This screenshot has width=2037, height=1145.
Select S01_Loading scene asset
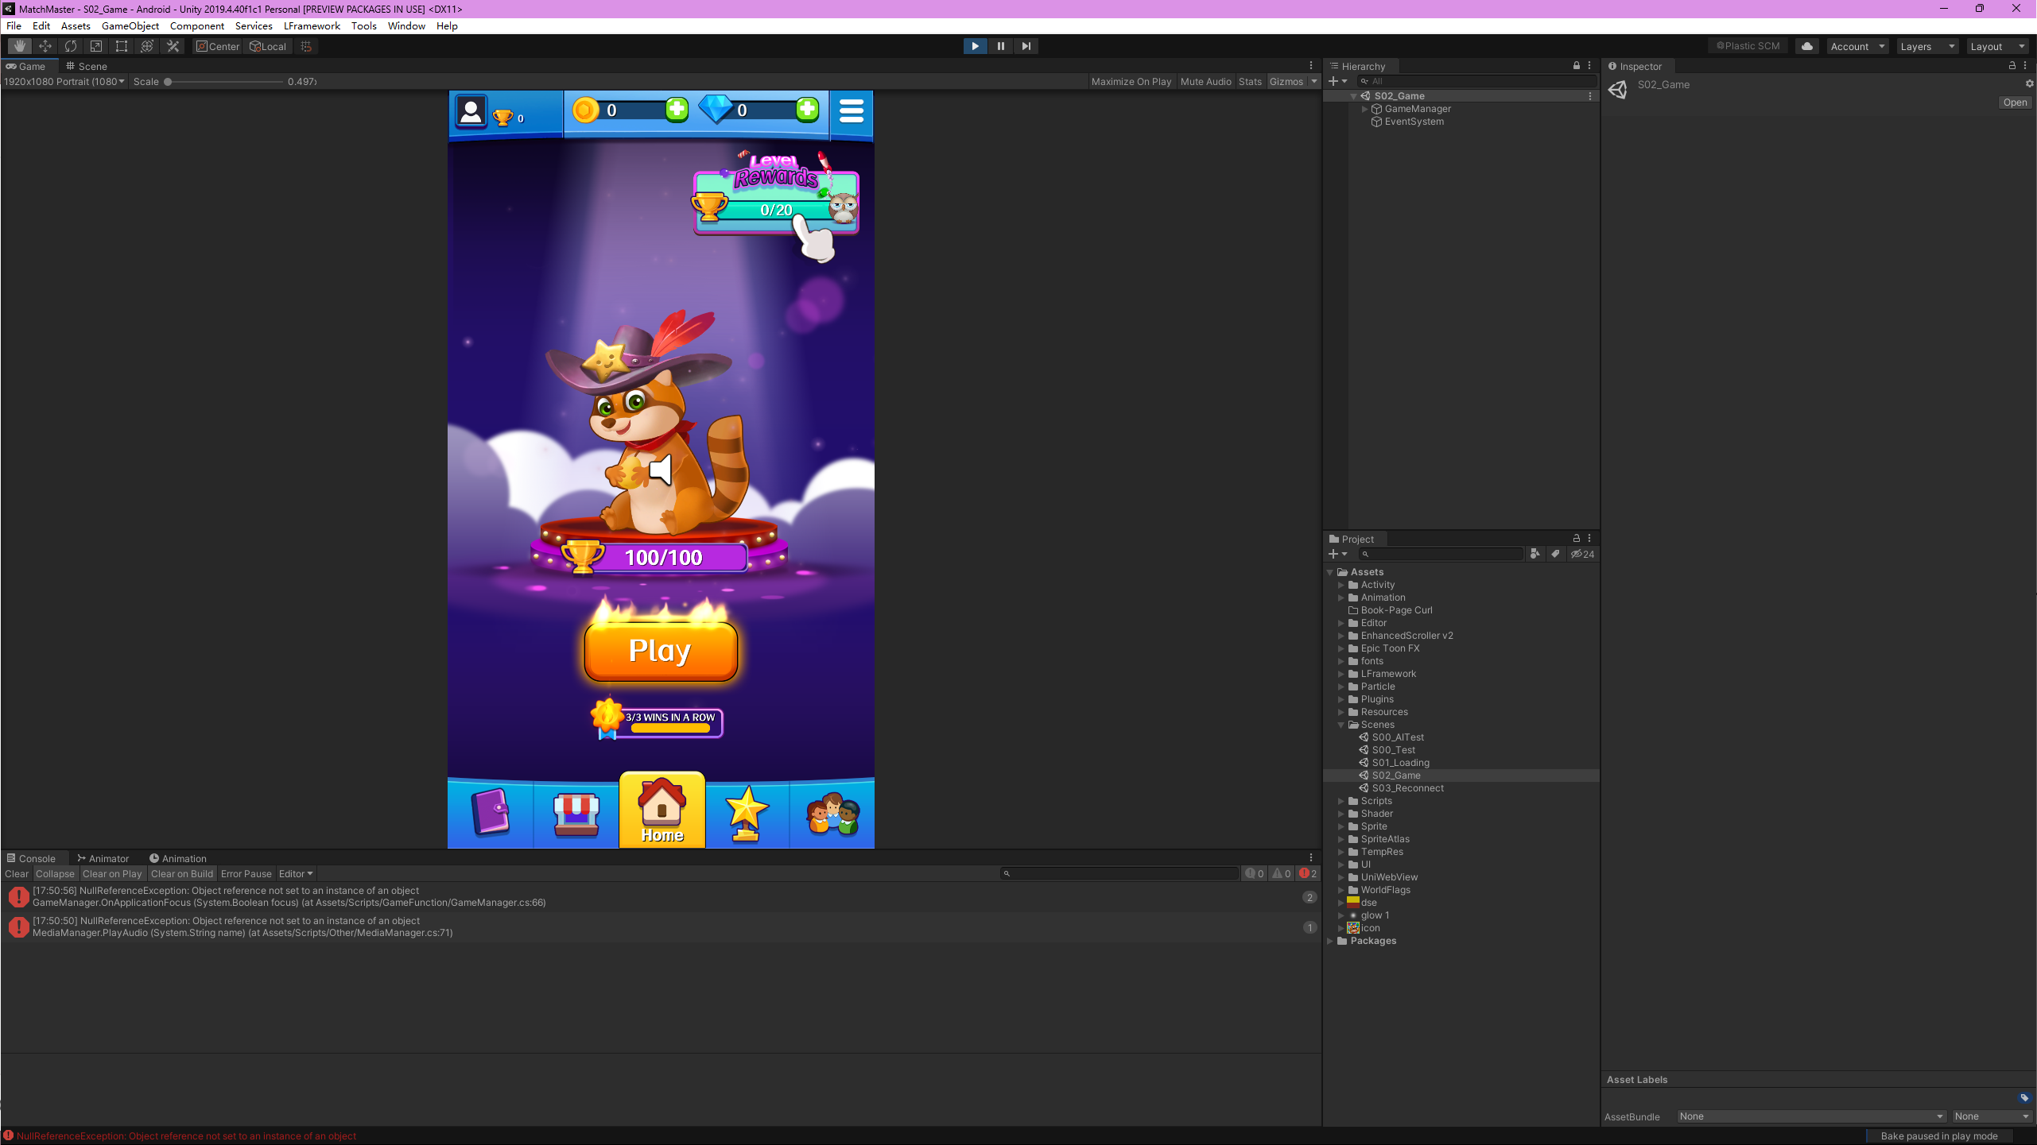point(1400,763)
